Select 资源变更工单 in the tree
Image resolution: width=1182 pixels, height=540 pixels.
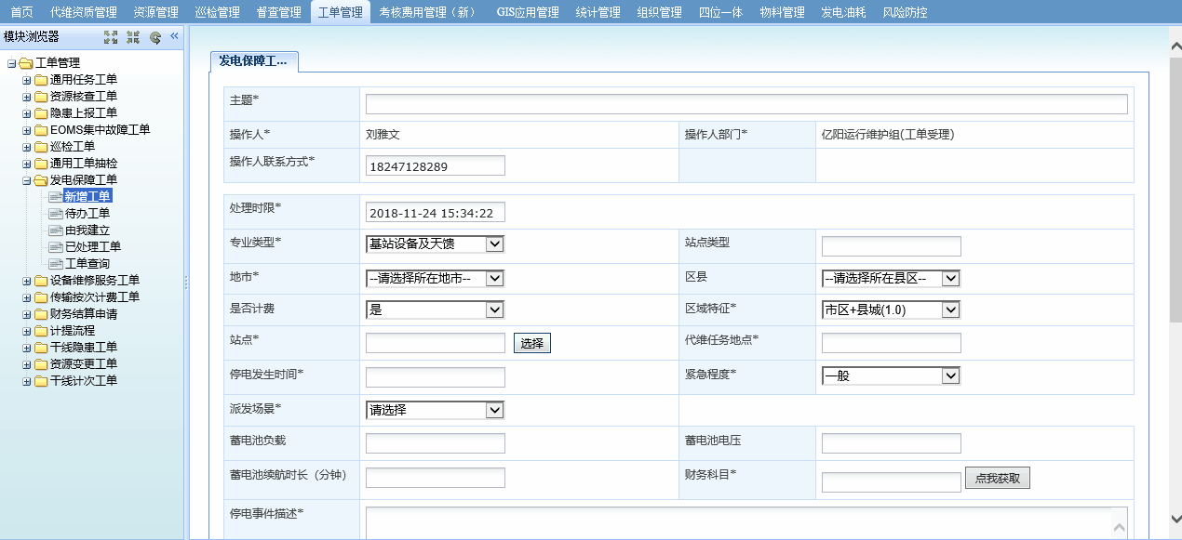(84, 364)
